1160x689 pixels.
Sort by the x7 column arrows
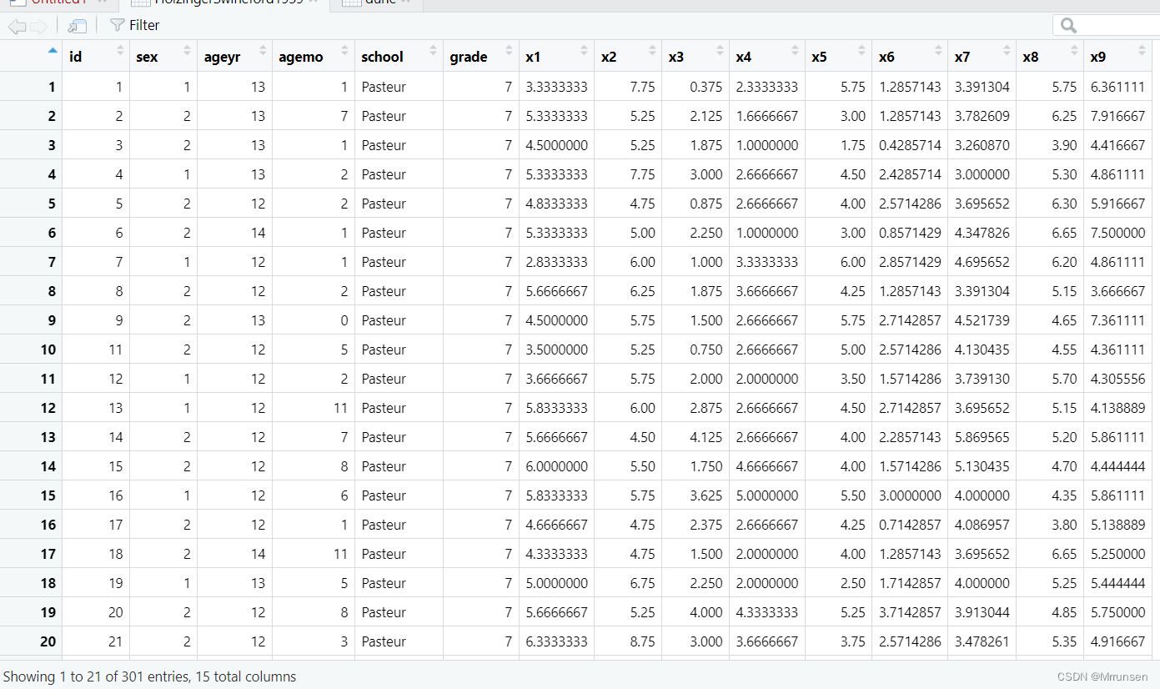pyautogui.click(x=1006, y=51)
